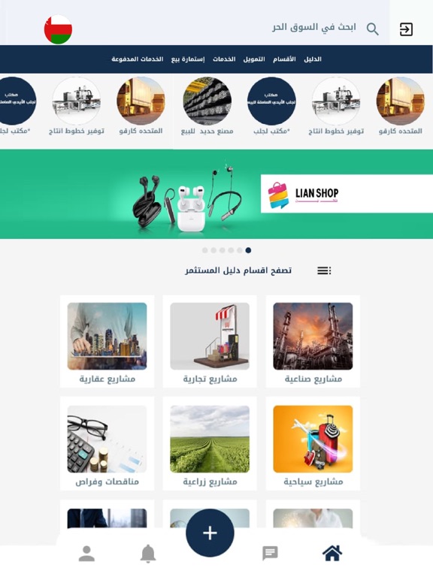Select the الدليل menu item
This screenshot has width=433, height=577.
click(x=313, y=59)
